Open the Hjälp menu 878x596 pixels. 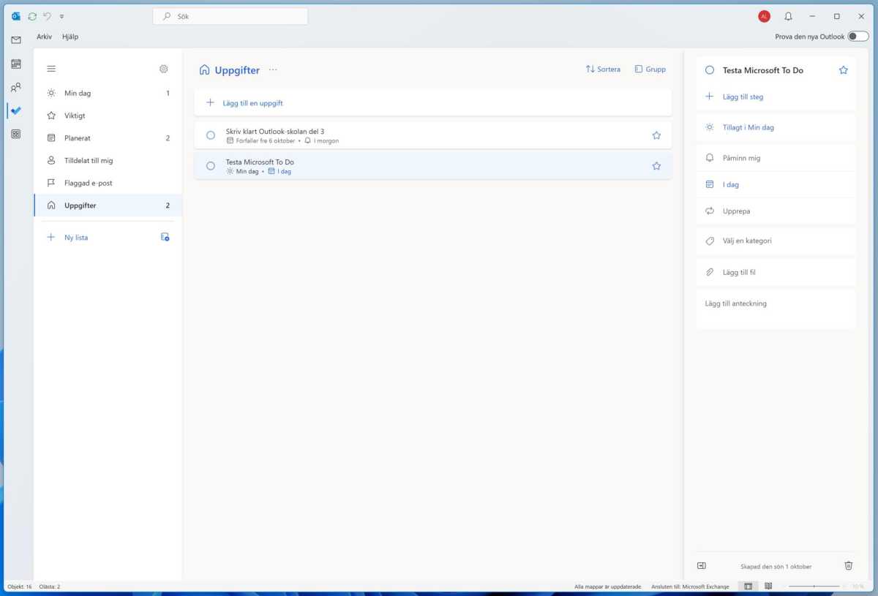70,37
